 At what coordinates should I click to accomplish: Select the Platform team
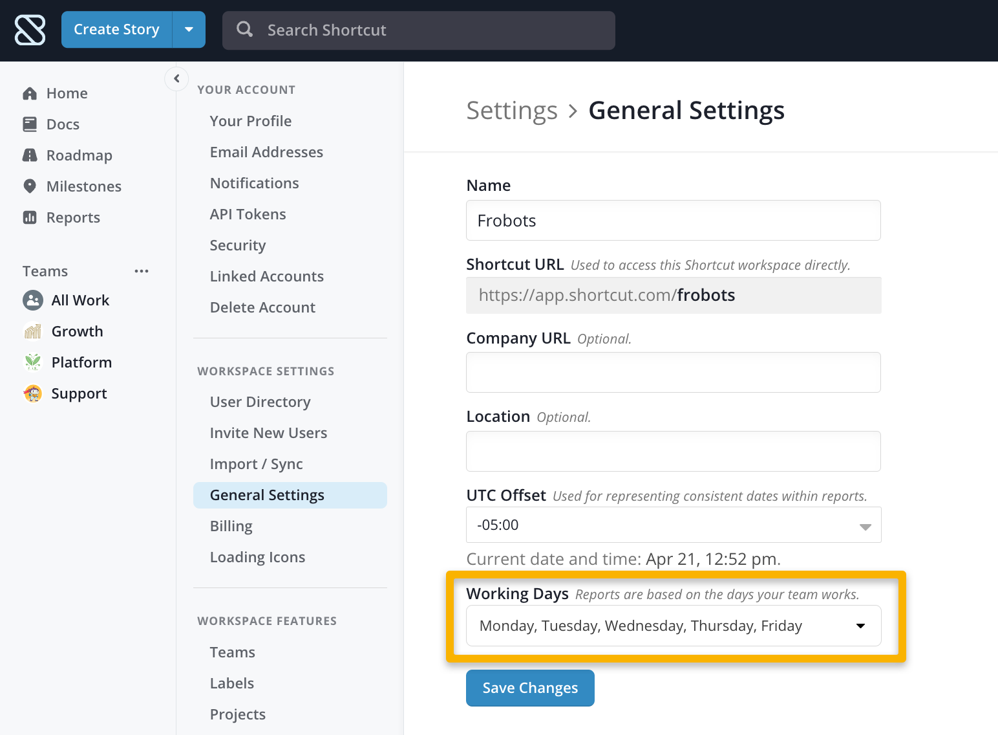(82, 362)
